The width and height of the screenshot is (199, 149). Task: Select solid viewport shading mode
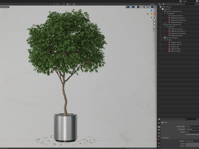(x=146, y=7)
